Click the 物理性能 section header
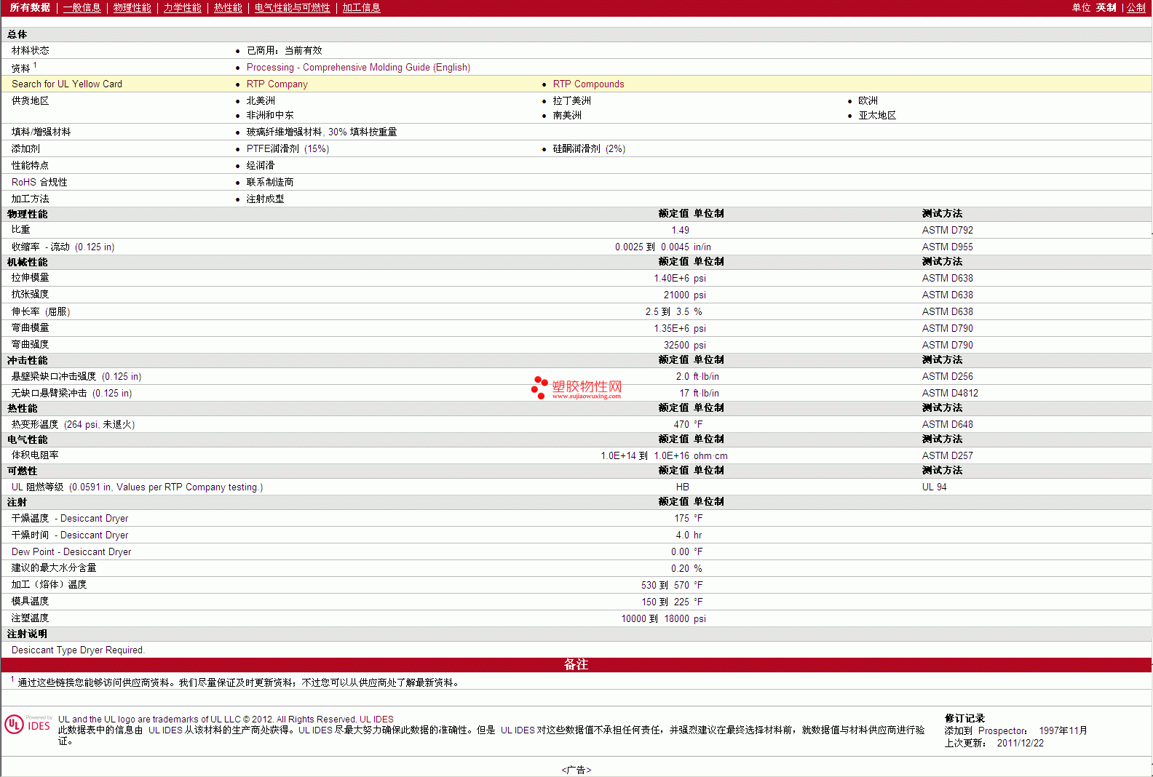Screen dimensions: 1153x777 [27, 214]
